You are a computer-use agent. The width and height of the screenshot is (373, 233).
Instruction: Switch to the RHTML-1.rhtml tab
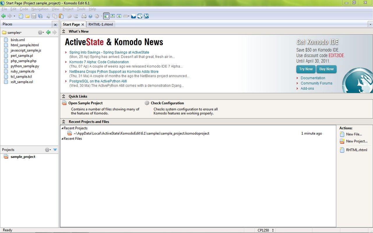101,24
